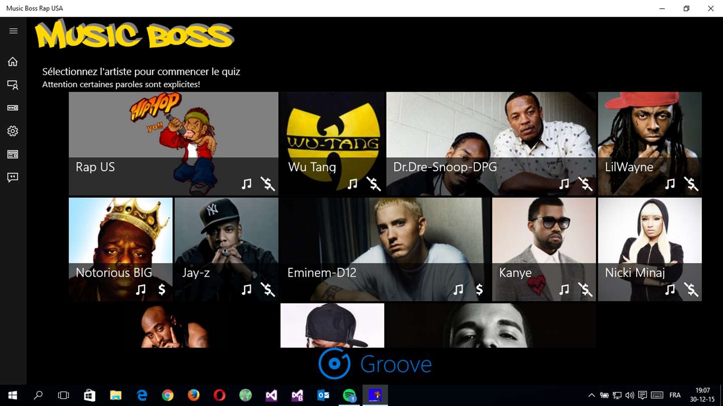Click the no-dollar icon on Jay-z tile
This screenshot has height=406, width=723.
[x=268, y=289]
